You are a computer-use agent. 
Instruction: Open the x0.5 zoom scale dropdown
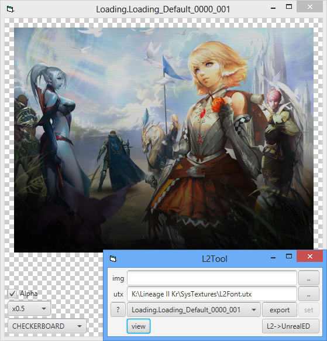[29, 309]
